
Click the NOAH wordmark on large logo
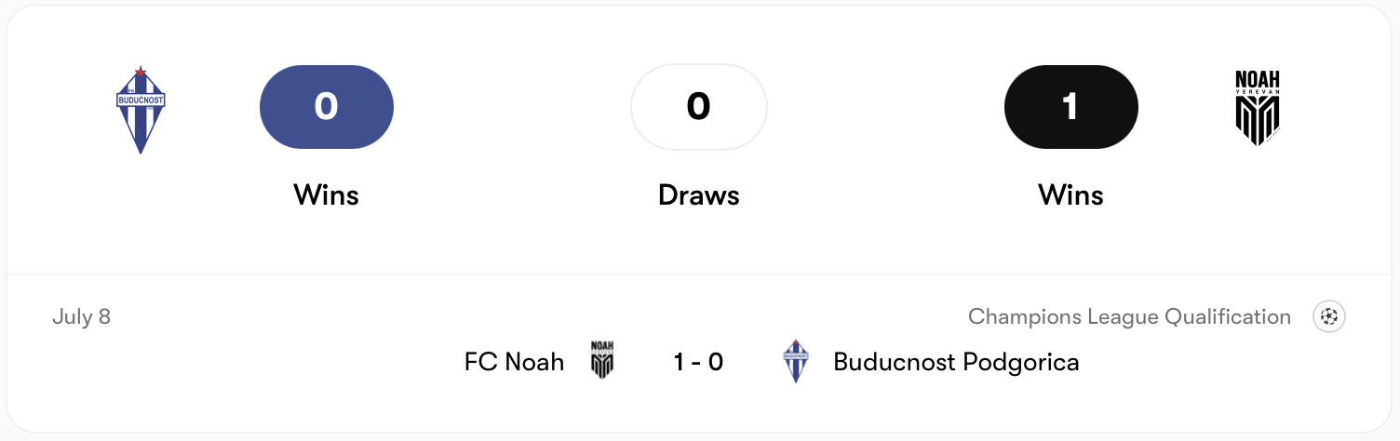(x=1258, y=79)
